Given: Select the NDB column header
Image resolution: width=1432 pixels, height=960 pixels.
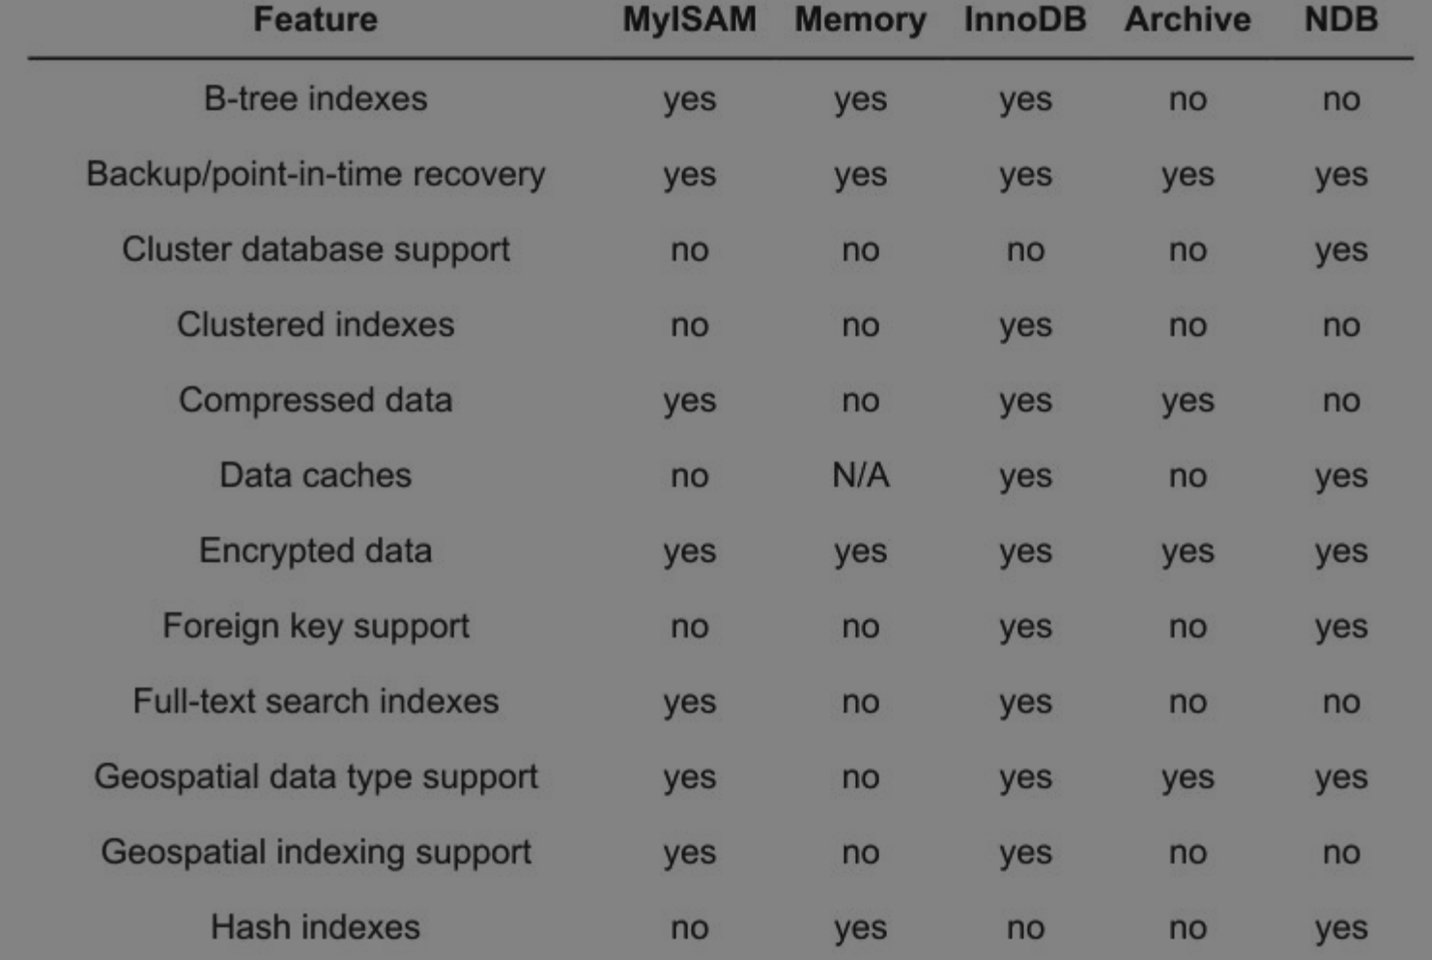Looking at the screenshot, I should point(1341,19).
